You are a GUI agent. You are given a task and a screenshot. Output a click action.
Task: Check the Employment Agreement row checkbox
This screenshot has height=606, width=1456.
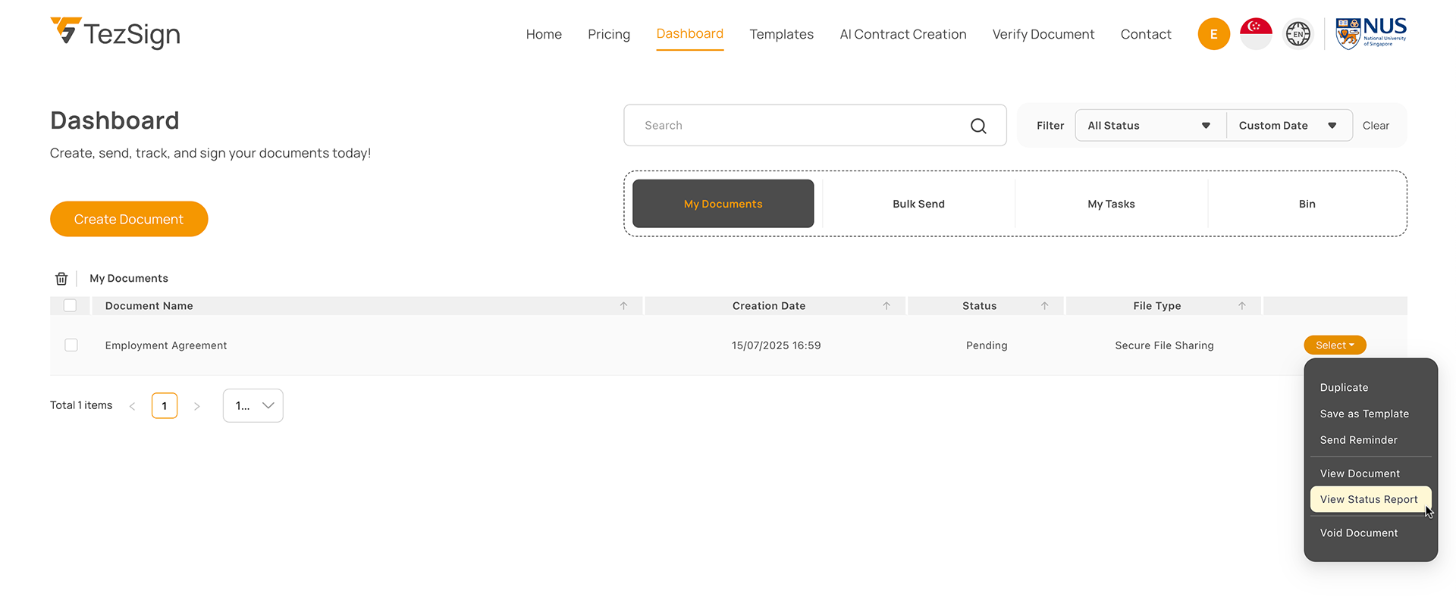point(71,345)
